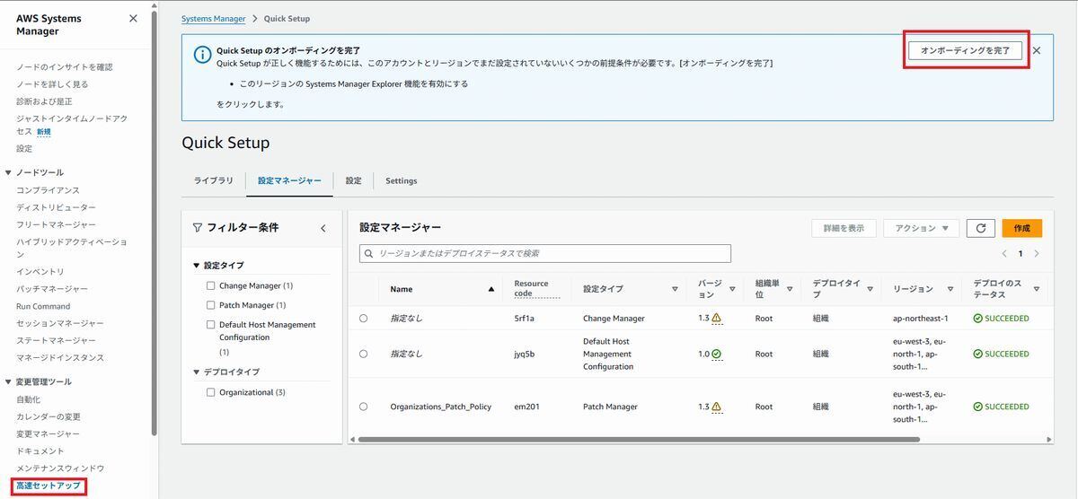The height and width of the screenshot is (499, 1078).
Task: Select the radio button for the 5rf1a row
Action: coord(363,318)
